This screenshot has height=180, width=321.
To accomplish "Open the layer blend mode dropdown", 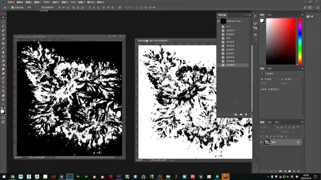I will (x=270, y=132).
